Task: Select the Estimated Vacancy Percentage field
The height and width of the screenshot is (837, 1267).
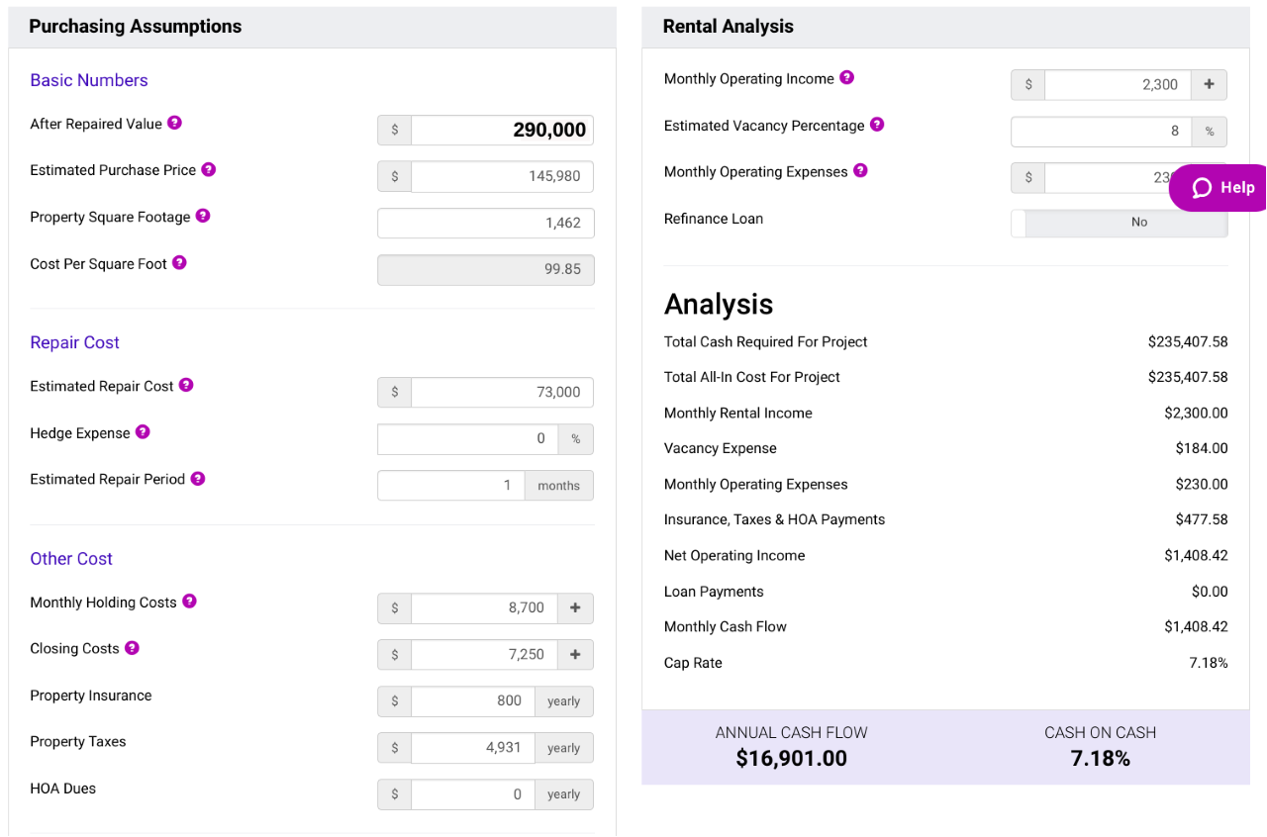Action: click(x=1101, y=132)
